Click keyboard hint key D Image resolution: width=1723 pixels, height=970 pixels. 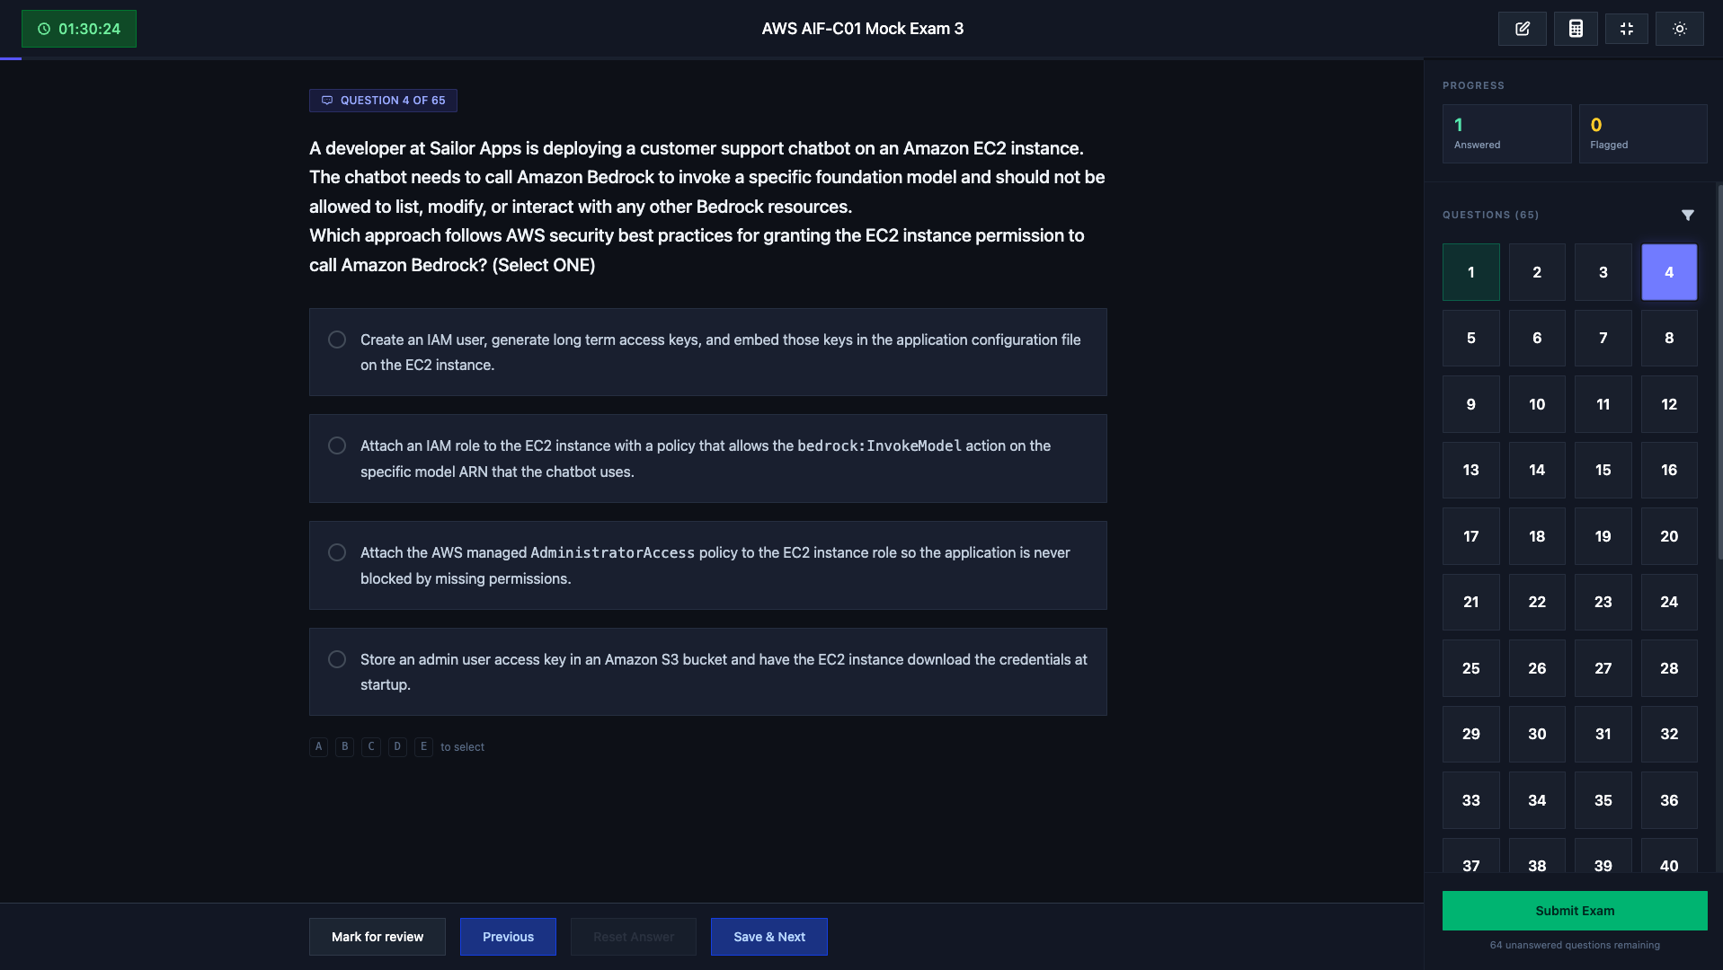[x=397, y=746]
